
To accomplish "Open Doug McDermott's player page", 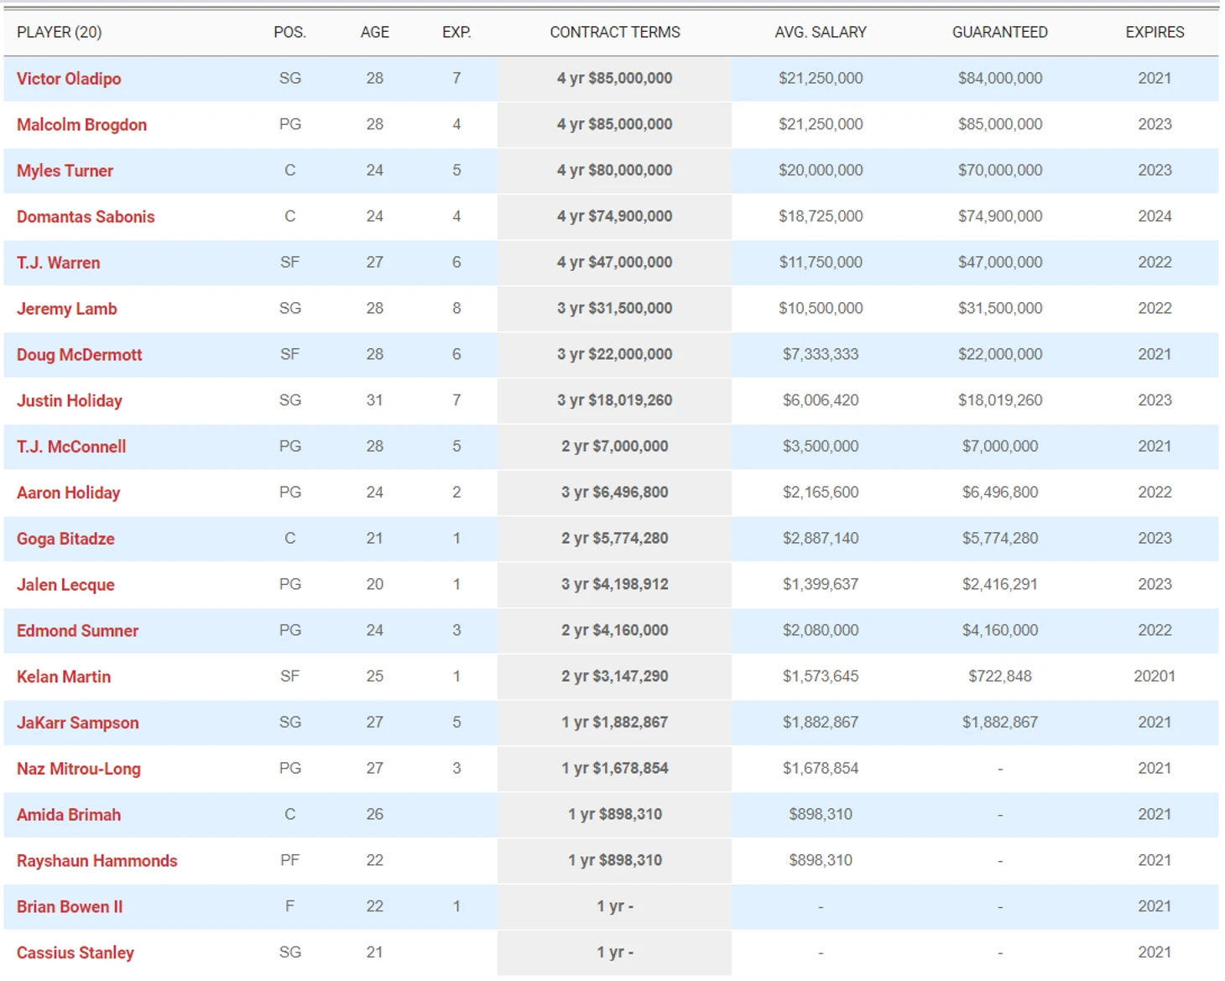I will [x=80, y=355].
